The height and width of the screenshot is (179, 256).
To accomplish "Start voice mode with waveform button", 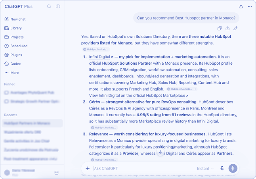I will pyautogui.click(x=233, y=168).
